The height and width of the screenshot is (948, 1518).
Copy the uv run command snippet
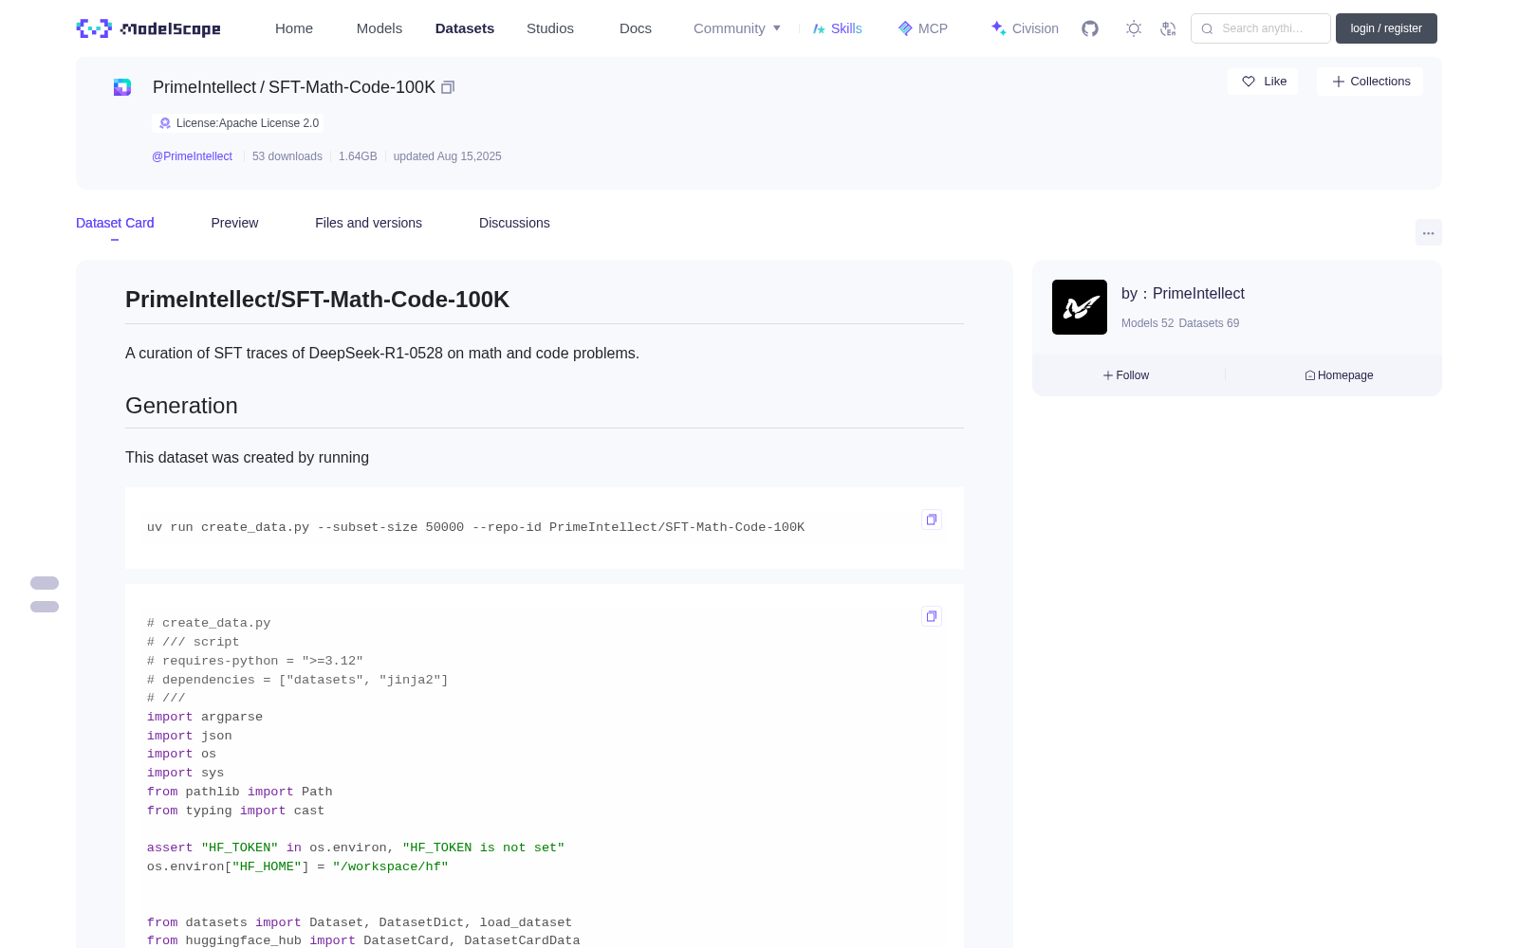tap(932, 520)
